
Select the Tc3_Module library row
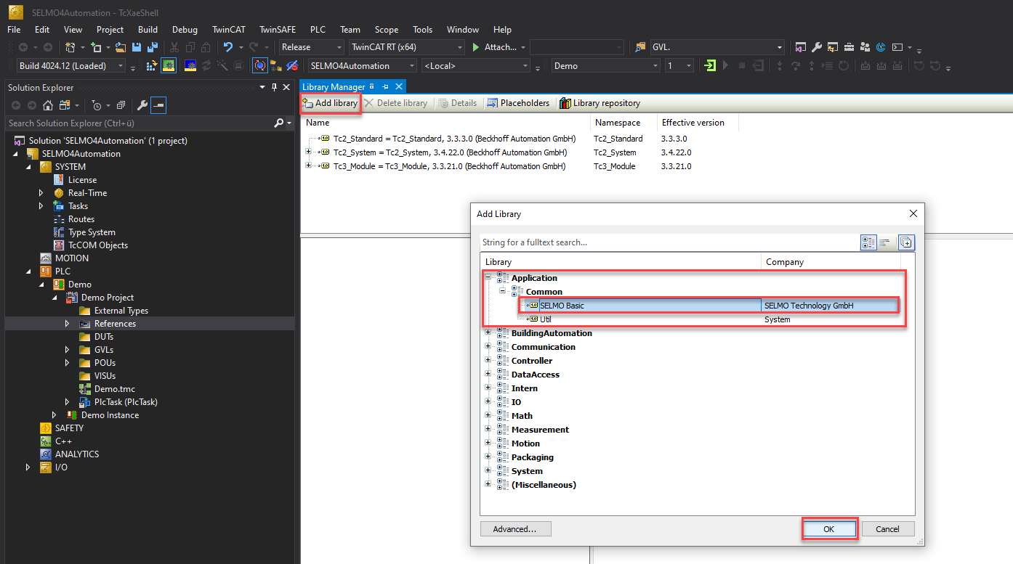point(449,166)
